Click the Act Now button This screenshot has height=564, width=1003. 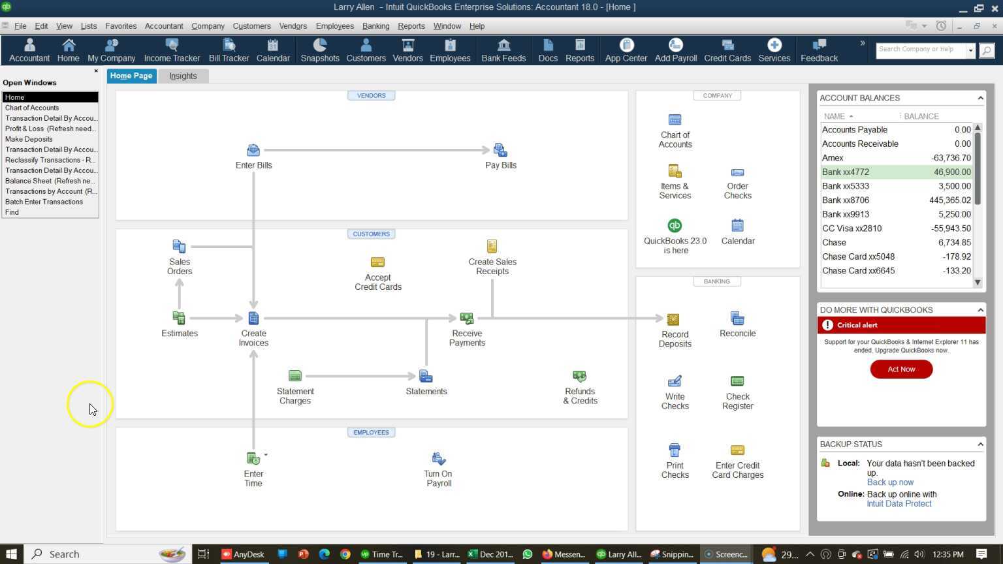tap(901, 369)
